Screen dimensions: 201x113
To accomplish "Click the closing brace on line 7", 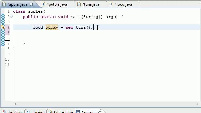I will tap(24, 43).
